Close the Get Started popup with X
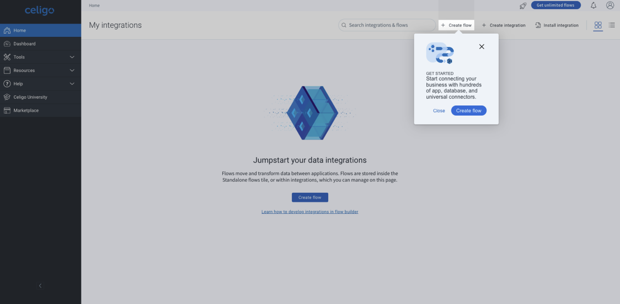This screenshot has height=304, width=620. click(482, 47)
